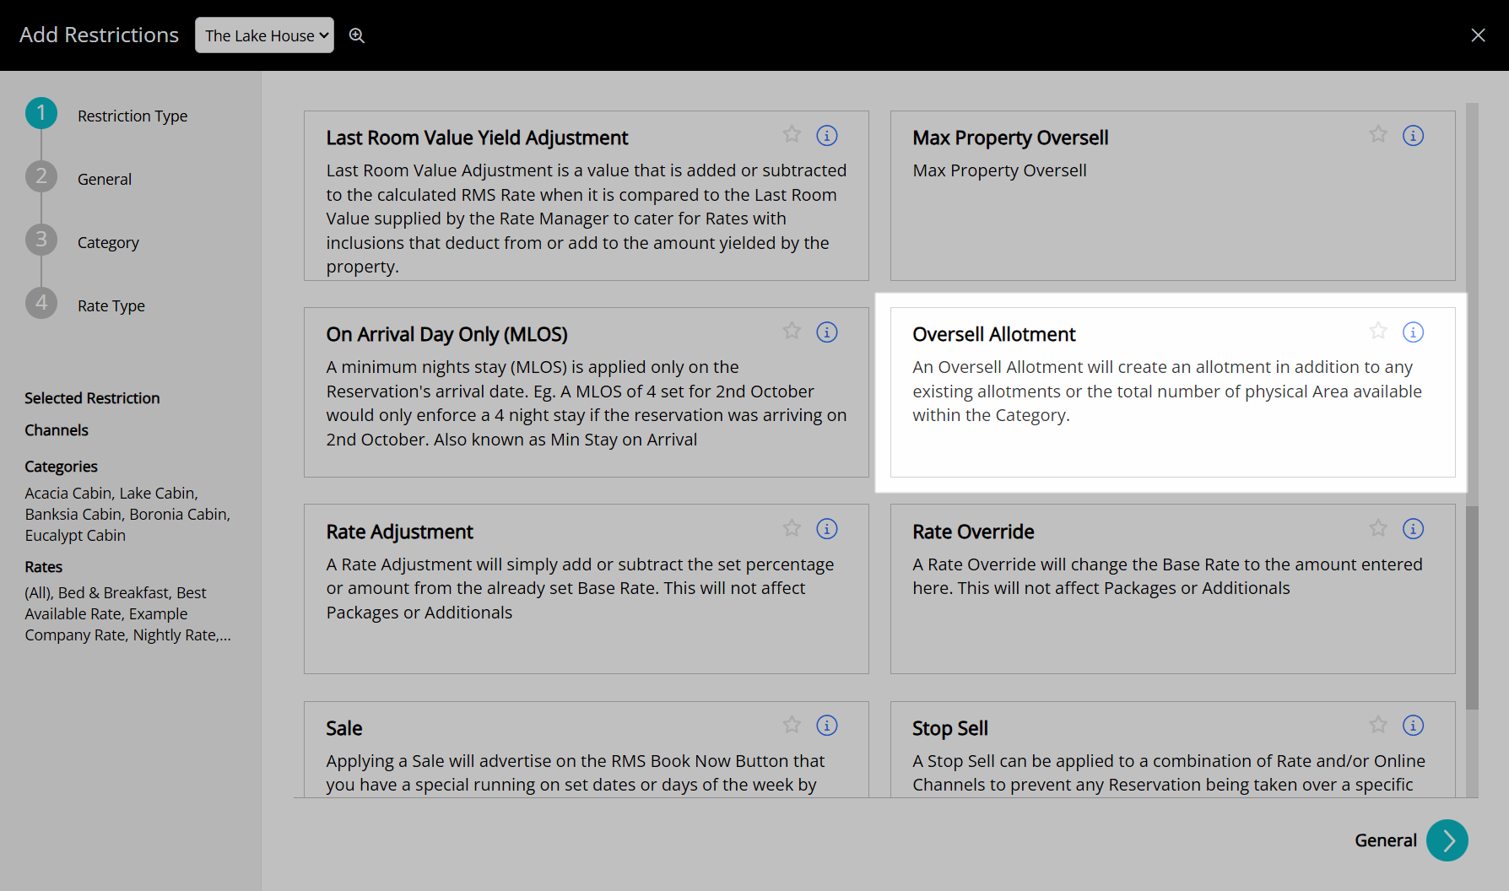Screen dimensions: 1509x891
Task: Star the Max Property Oversell restriction
Action: (1378, 134)
